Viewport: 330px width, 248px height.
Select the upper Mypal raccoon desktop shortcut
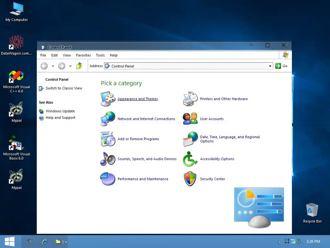(x=16, y=112)
